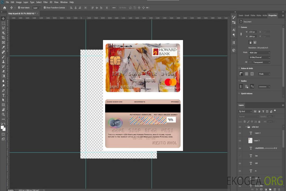Open the 16 Bits/Channel dropdown

pos(260,57)
